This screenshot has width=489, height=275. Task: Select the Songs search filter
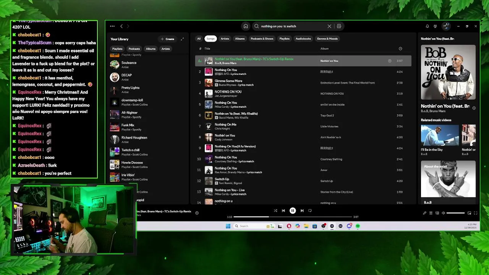tap(210, 39)
